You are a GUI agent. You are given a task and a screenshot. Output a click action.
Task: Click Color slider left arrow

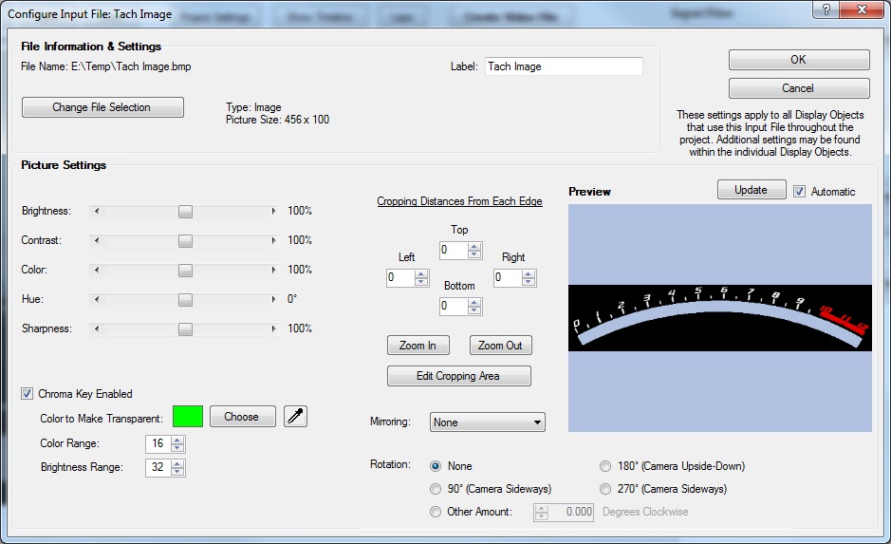pyautogui.click(x=97, y=270)
